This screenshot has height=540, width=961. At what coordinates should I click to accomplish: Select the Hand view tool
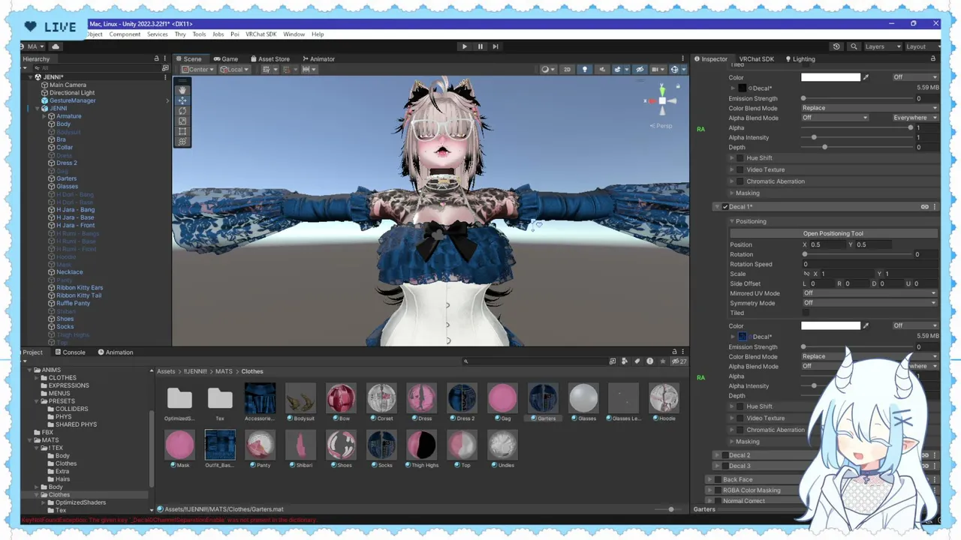182,90
